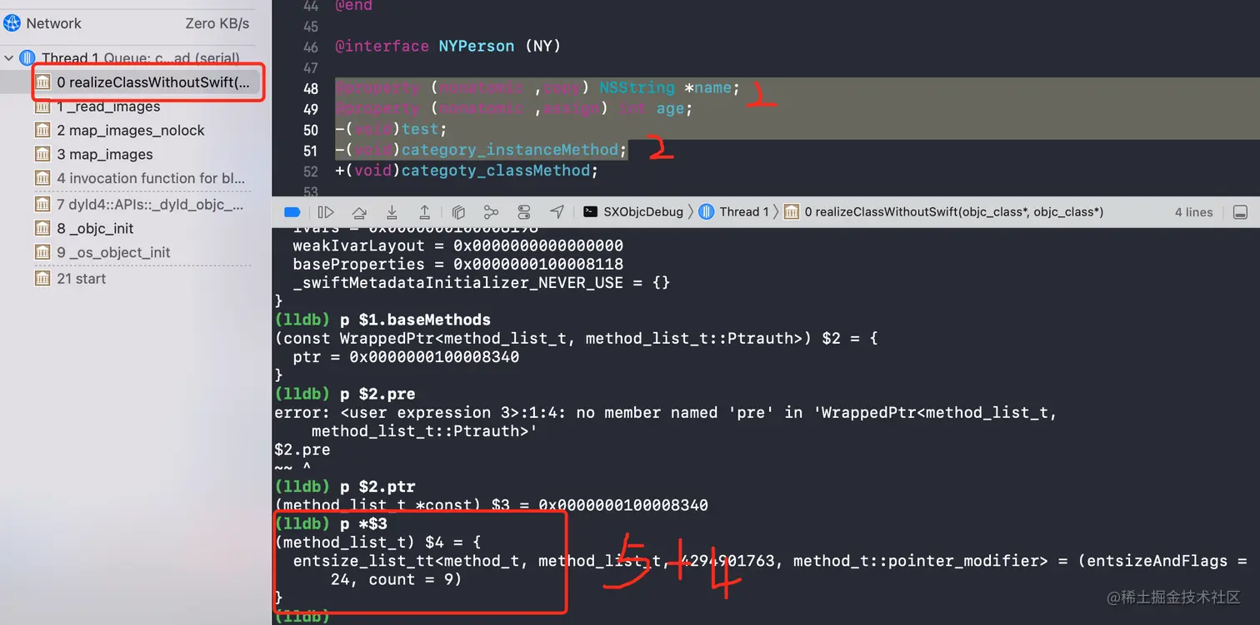Open the Debug Memory Graph icon
Viewport: 1260px width, 625px height.
pos(491,212)
